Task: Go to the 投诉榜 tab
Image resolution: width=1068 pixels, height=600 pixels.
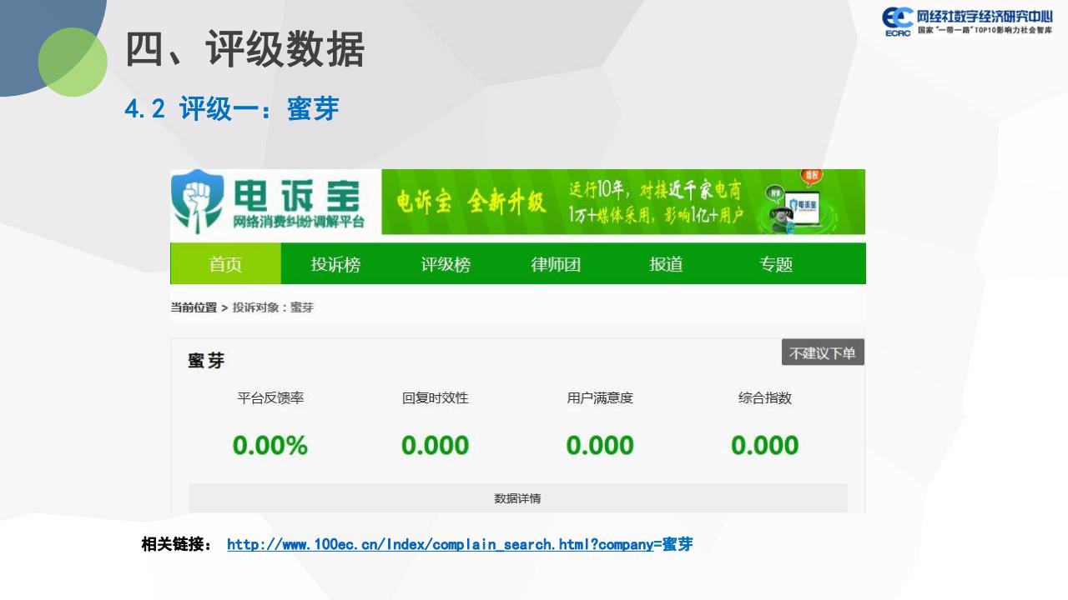Action: tap(335, 264)
